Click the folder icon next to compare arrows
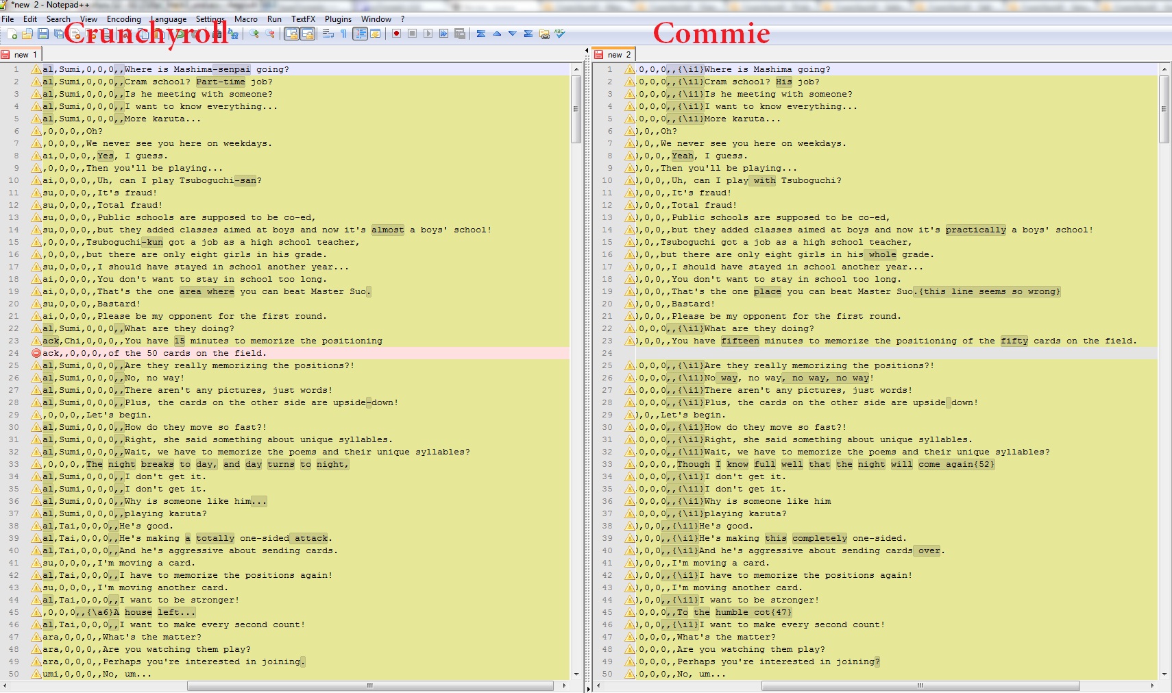 click(544, 34)
